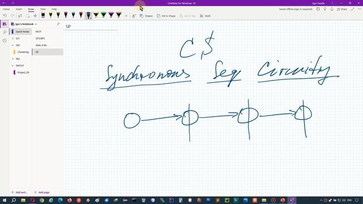Pick the black eraser-style pen
This screenshot has width=363, height=204.
(43, 15)
